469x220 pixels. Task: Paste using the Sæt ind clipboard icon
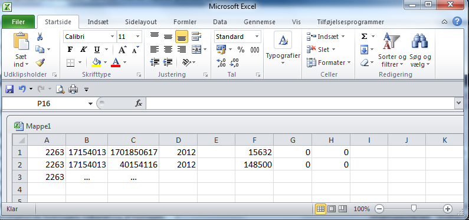pos(21,41)
